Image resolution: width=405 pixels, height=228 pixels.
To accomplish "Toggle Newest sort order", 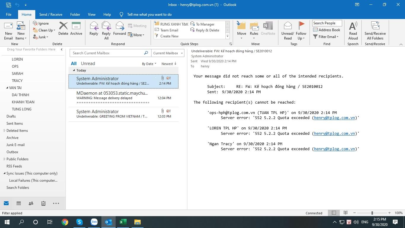I will tap(169, 64).
